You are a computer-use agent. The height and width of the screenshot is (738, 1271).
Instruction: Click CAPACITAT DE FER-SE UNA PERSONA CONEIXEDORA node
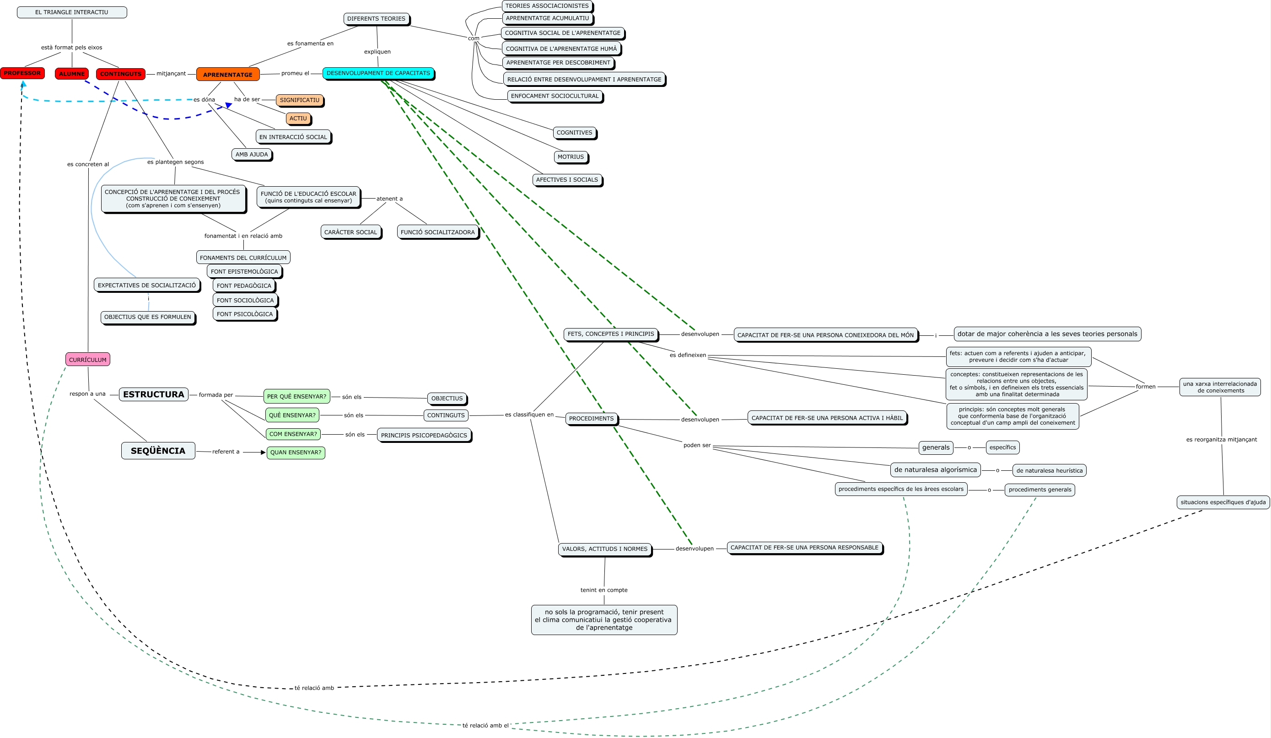coord(825,335)
